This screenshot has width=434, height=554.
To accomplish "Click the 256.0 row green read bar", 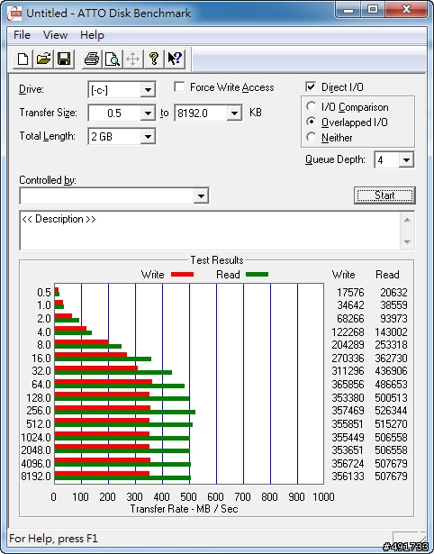I will click(x=125, y=412).
